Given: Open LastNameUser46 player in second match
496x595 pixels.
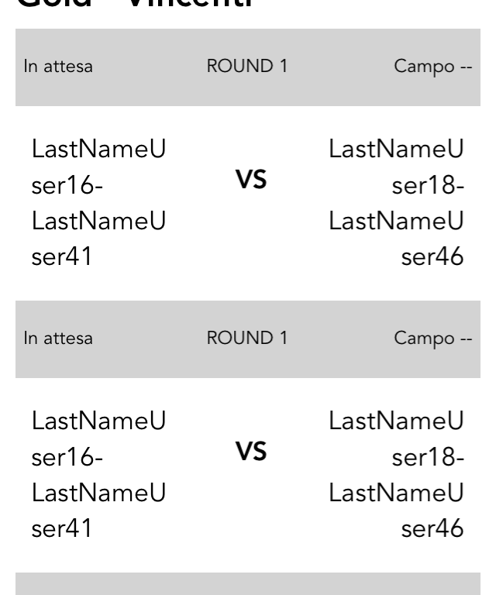Looking at the screenshot, I should coord(396,511).
